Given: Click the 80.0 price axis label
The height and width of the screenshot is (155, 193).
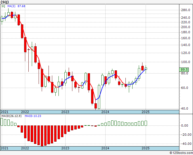Looking at the screenshot, I should 184,73.
